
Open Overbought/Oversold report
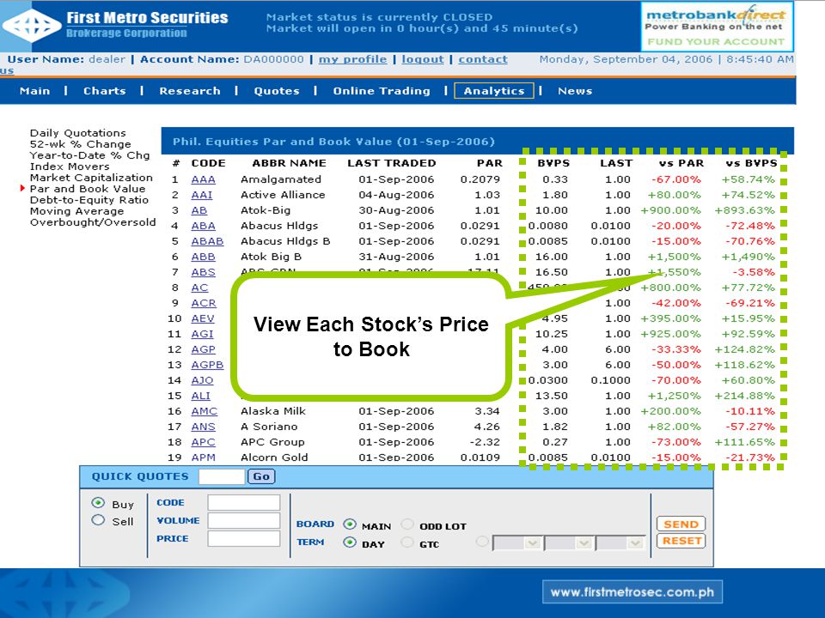coord(93,221)
